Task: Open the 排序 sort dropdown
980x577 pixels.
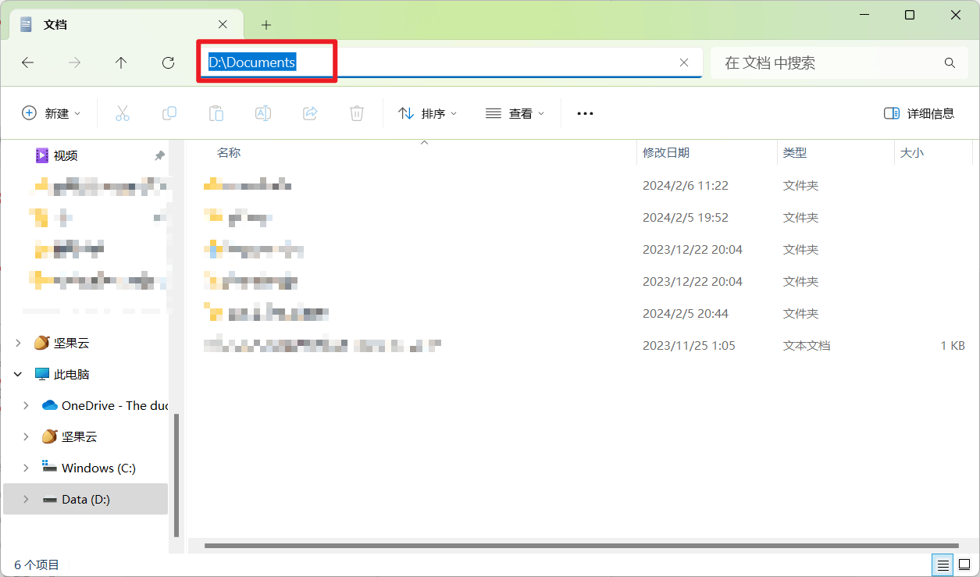Action: tap(427, 113)
